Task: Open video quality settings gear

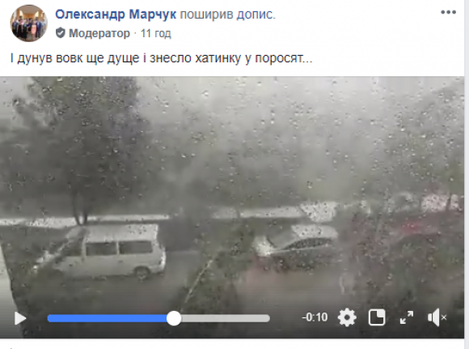Action: [347, 317]
